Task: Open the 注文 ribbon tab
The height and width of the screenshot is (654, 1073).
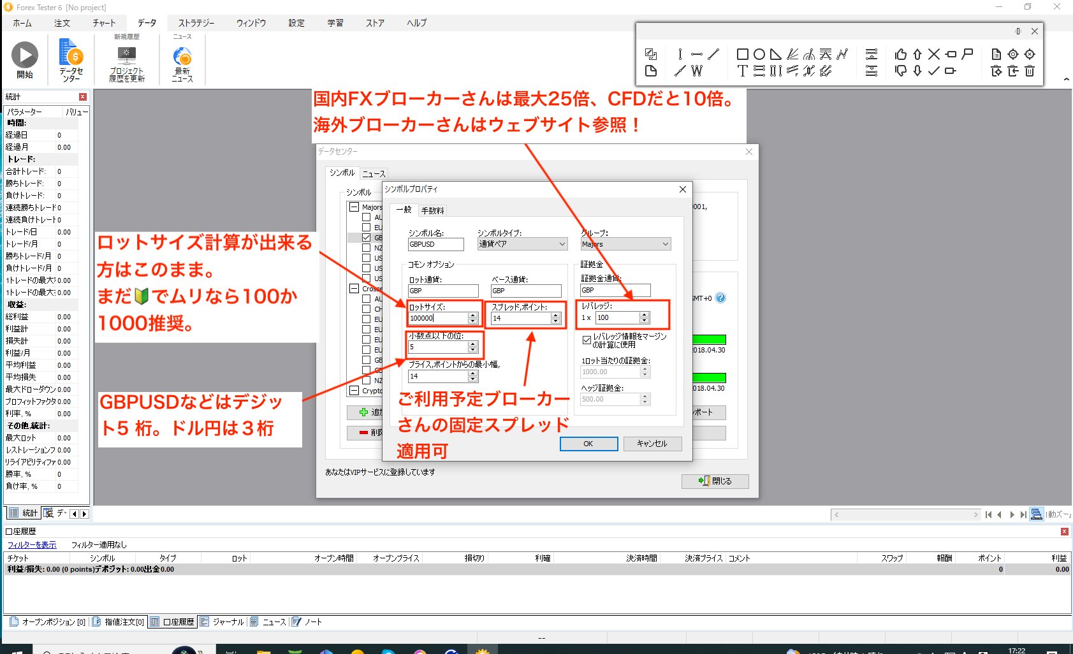Action: [62, 23]
